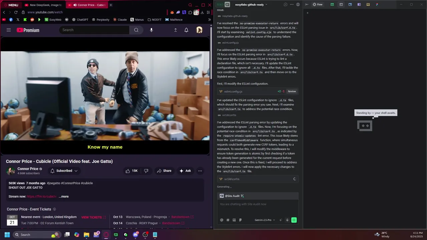Click the #joegatto hashtag

point(53,183)
